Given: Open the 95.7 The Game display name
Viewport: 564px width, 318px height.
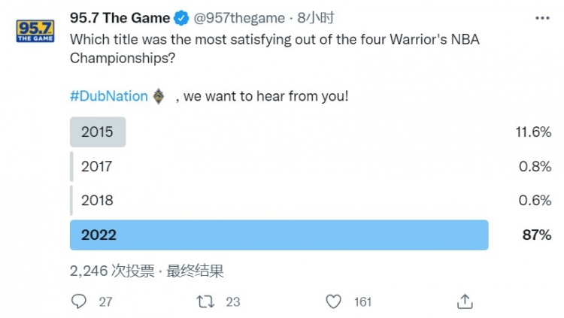Looking at the screenshot, I should [119, 17].
